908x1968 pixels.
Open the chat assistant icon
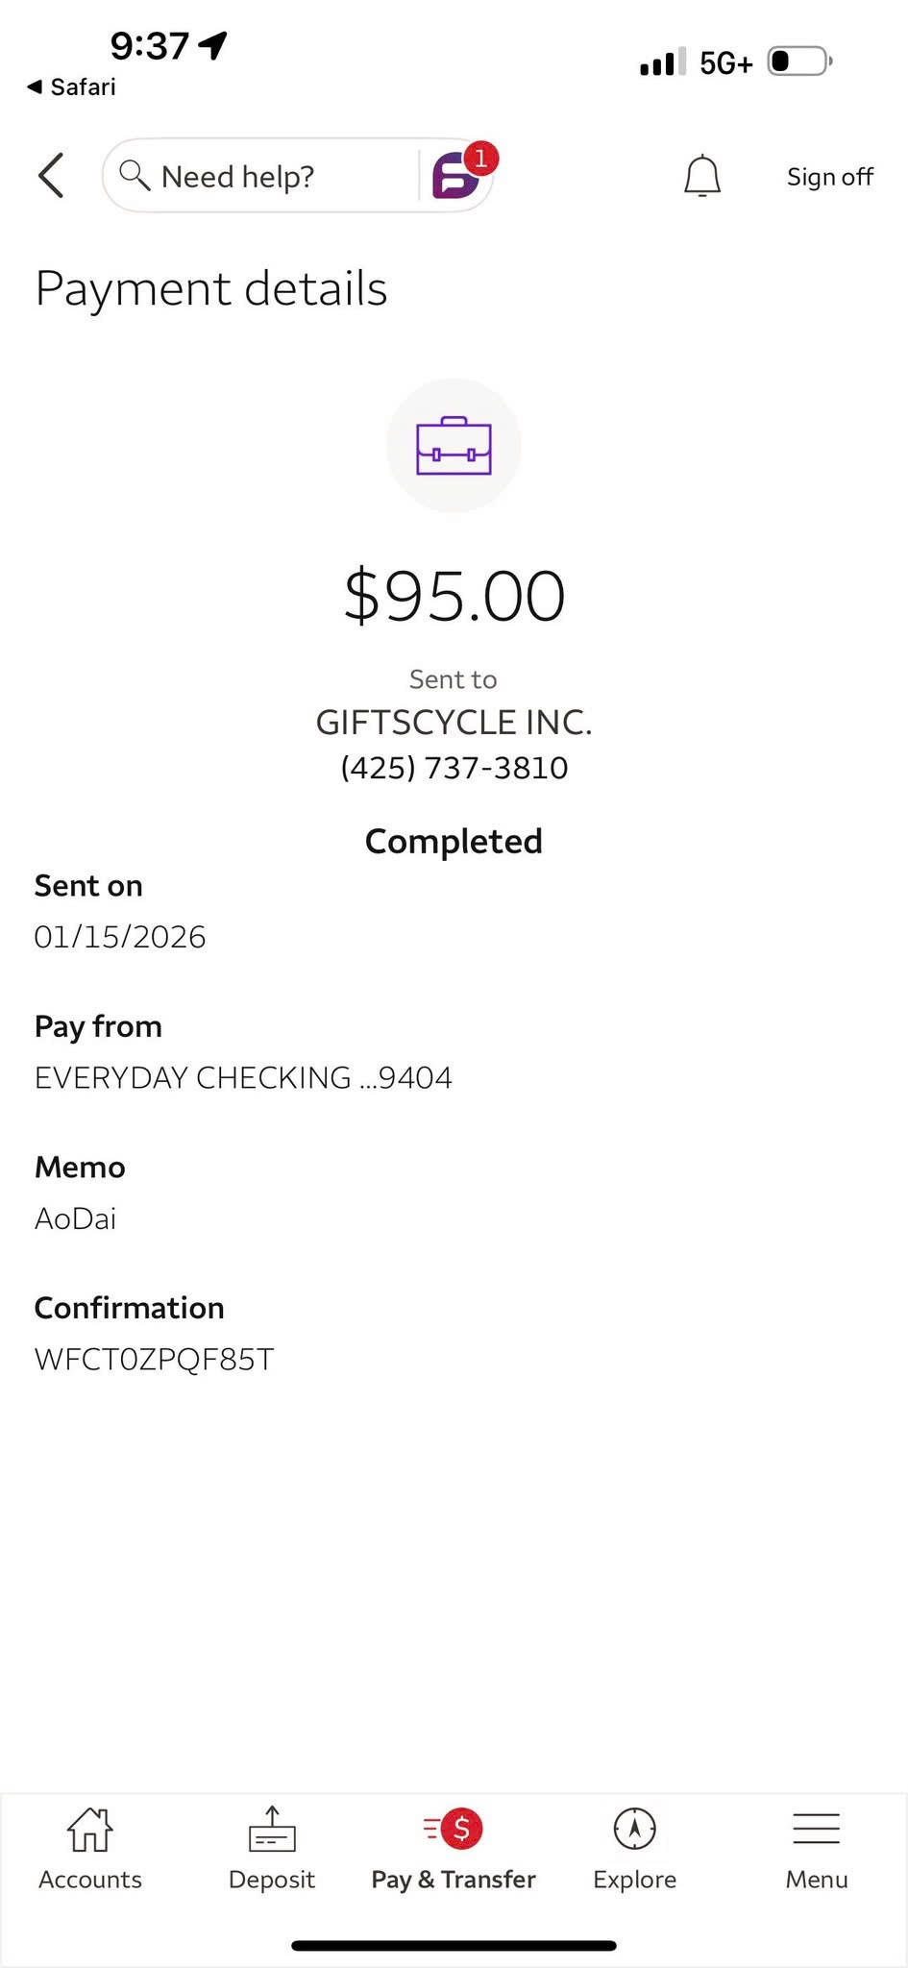457,175
